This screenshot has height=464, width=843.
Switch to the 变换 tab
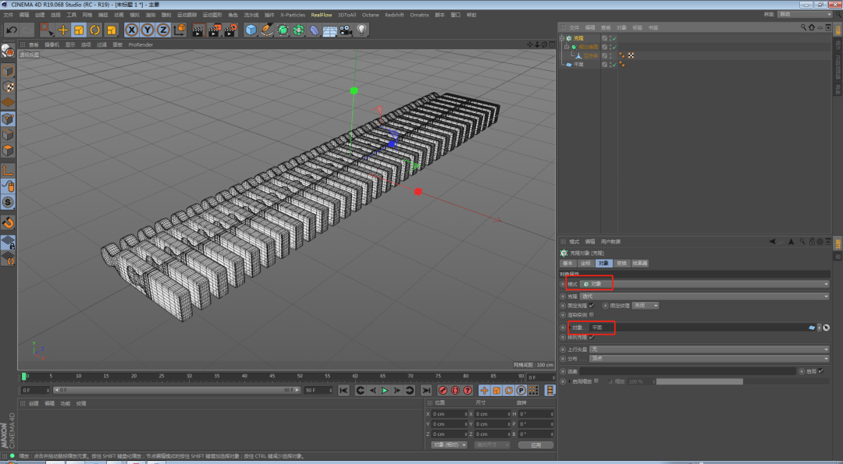(622, 264)
